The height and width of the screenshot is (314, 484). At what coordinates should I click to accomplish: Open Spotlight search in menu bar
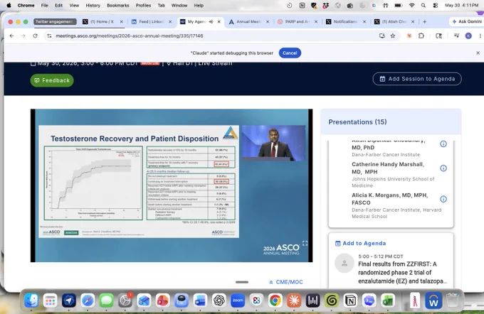tap(423, 5)
